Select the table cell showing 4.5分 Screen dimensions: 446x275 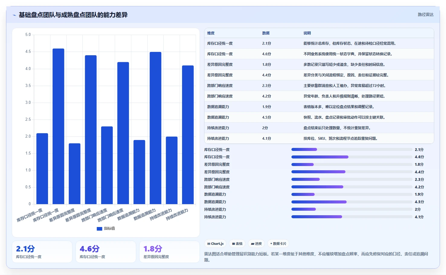click(x=267, y=117)
